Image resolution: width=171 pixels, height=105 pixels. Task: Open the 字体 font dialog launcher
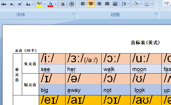coord(74,14)
